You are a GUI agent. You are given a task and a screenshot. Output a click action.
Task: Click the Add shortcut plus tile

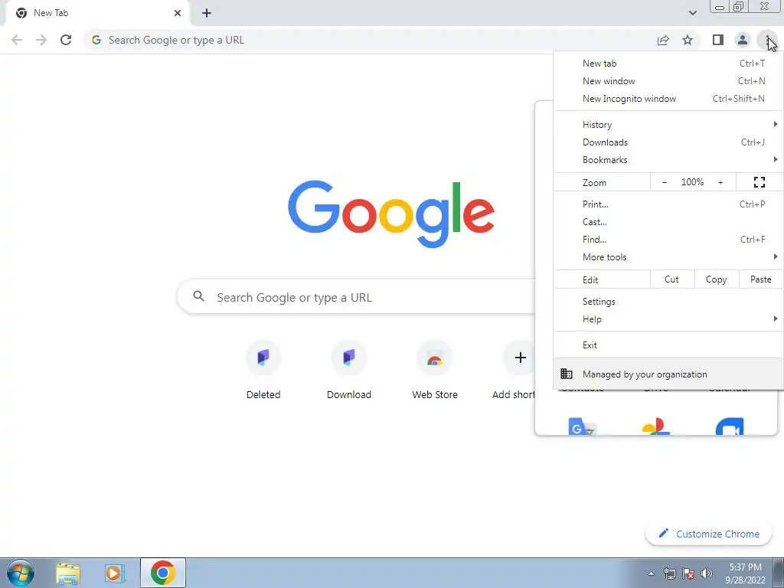point(518,369)
